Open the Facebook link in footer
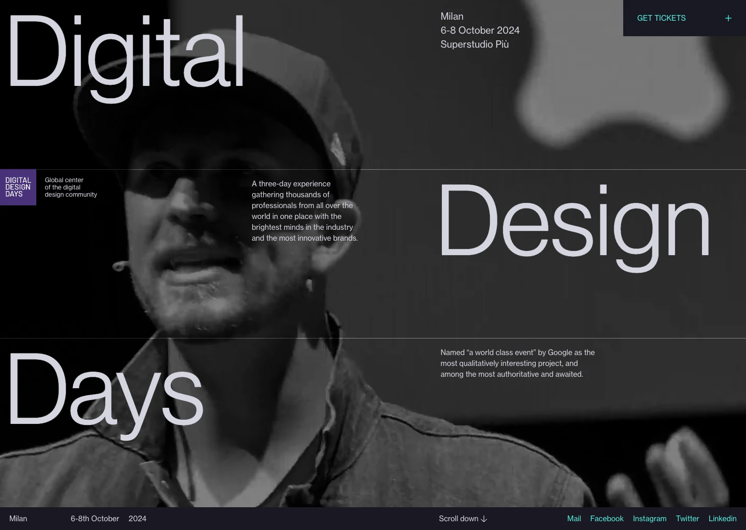The height and width of the screenshot is (530, 746). (607, 519)
